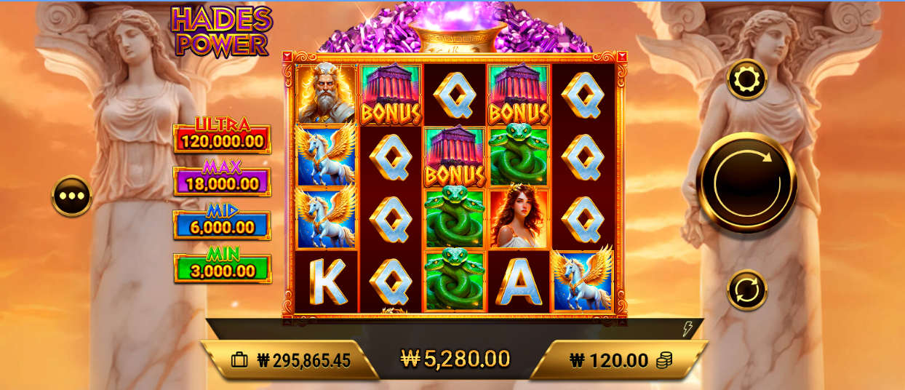Viewport: 905px width, 390px height.
Task: Toggle turbo mode with the lightning bolt icon
Action: click(x=687, y=330)
